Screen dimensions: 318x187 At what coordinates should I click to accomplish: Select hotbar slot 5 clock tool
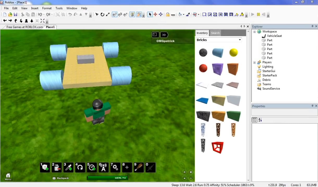click(92, 167)
